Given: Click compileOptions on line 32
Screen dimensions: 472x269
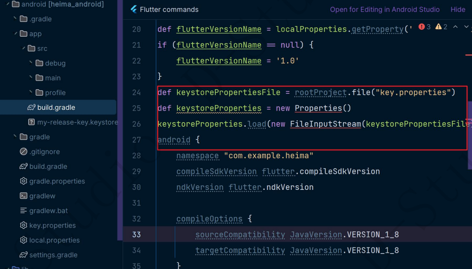Looking at the screenshot, I should 209,219.
